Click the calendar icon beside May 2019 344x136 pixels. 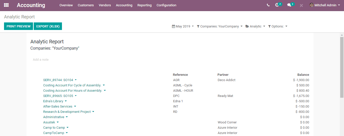[174, 26]
